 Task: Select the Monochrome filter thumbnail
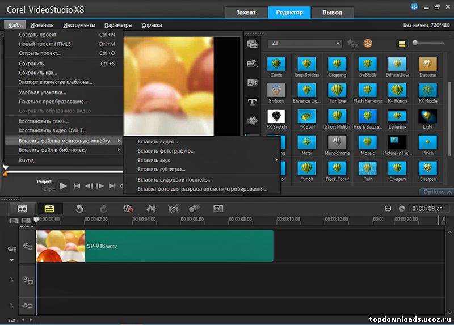[337, 142]
